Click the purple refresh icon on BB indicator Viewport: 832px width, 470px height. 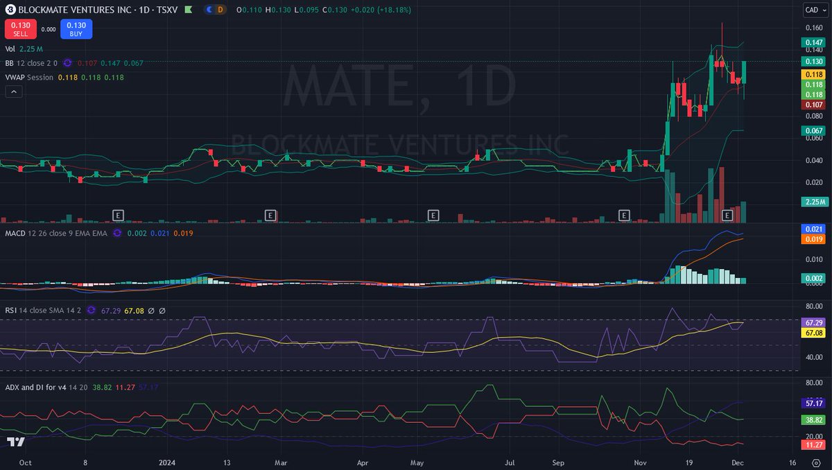(67, 63)
